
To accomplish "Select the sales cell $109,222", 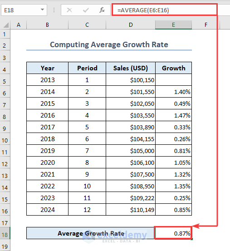I will (131, 198).
